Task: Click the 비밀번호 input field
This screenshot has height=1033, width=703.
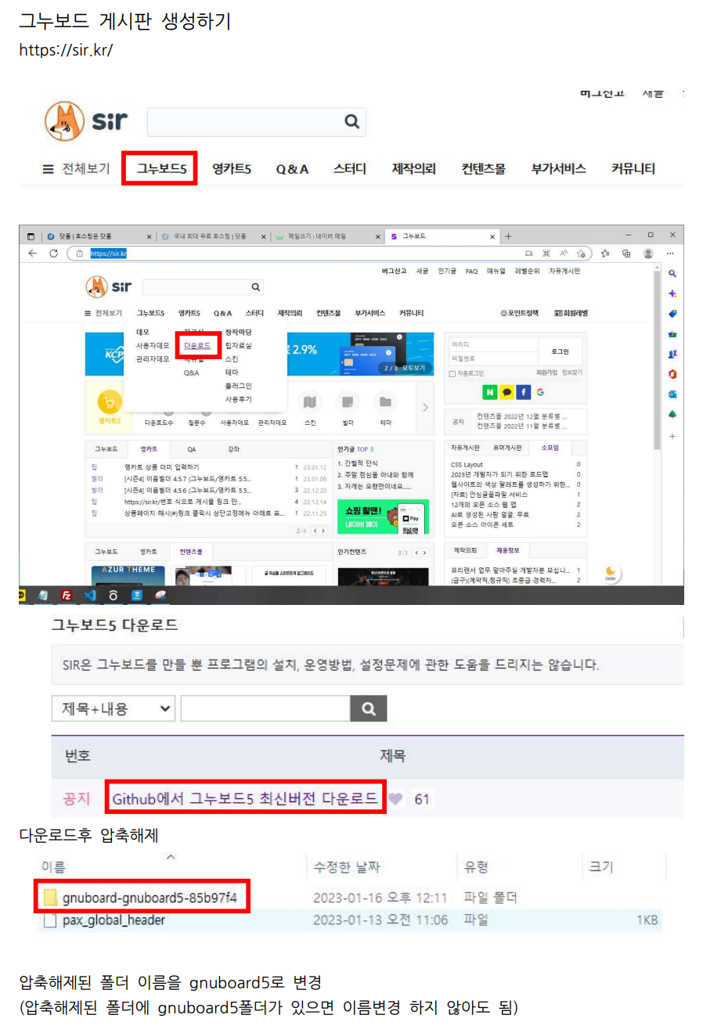Action: point(493,358)
